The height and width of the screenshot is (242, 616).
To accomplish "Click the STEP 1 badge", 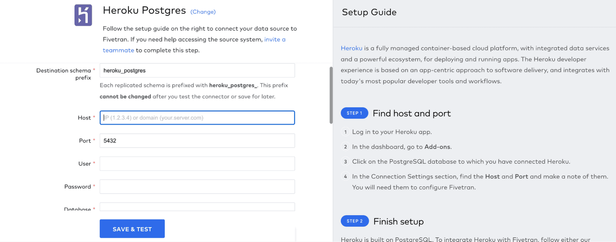I will [354, 113].
